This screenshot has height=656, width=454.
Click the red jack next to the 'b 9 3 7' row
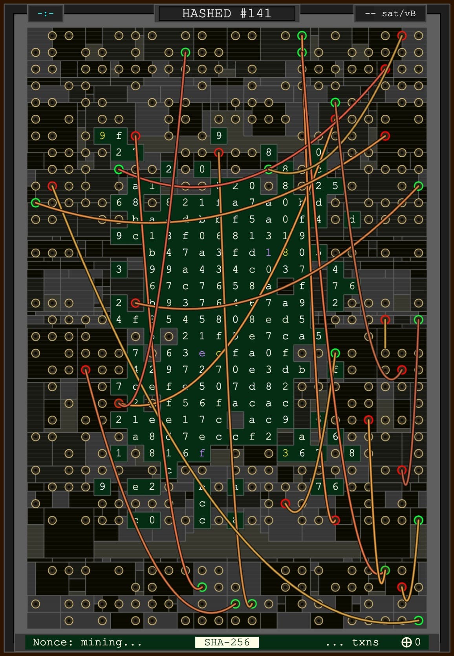coord(135,303)
